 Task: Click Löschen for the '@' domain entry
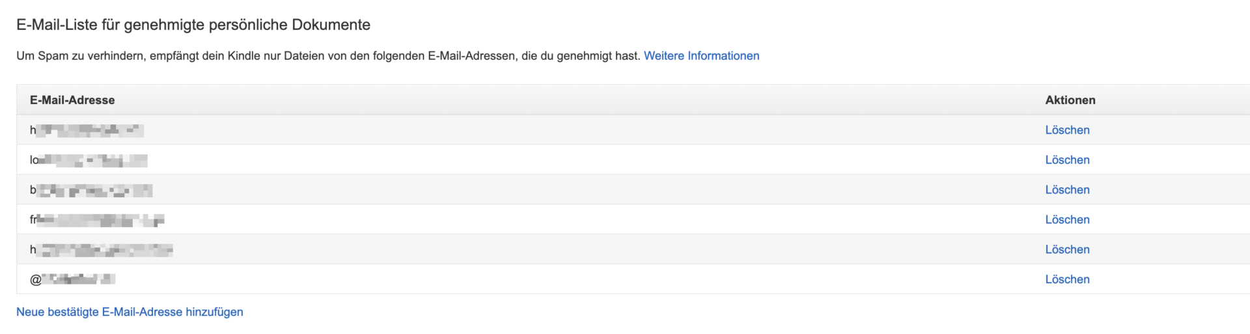point(1067,280)
